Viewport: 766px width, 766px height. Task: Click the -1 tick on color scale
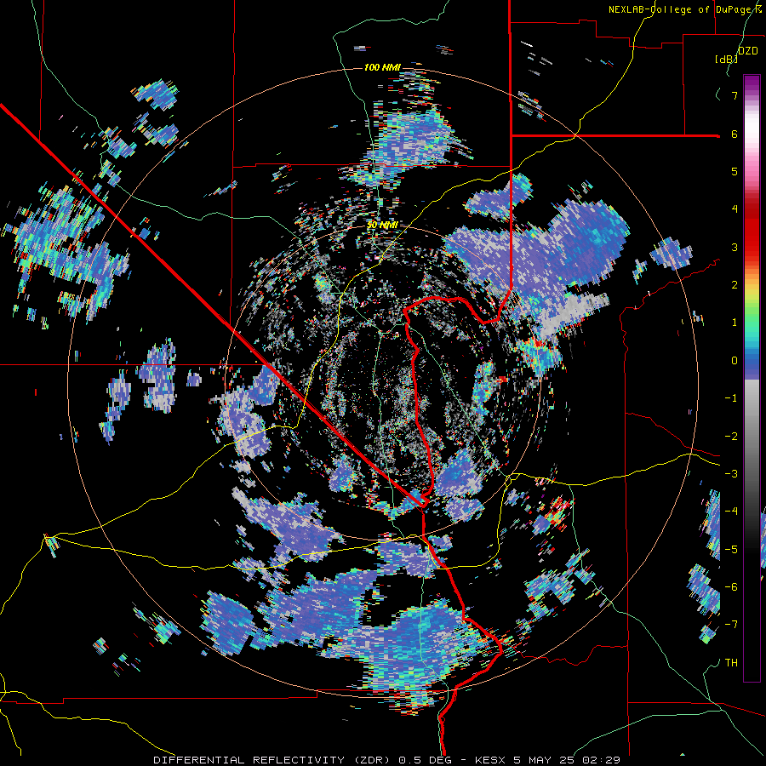731,398
